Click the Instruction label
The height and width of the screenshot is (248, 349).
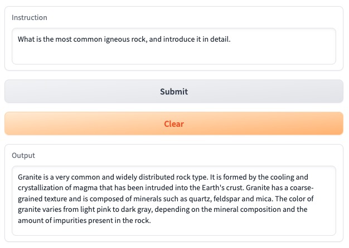(x=30, y=18)
